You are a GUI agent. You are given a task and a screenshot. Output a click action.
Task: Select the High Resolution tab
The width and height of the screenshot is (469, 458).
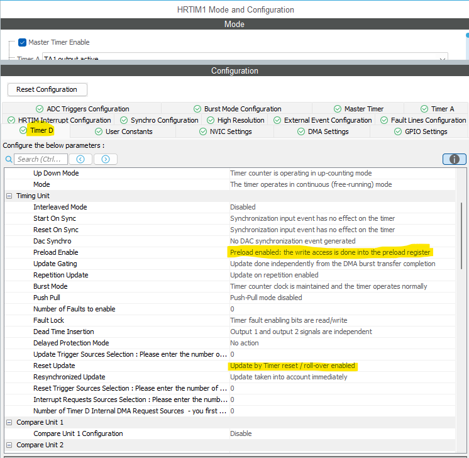[235, 120]
